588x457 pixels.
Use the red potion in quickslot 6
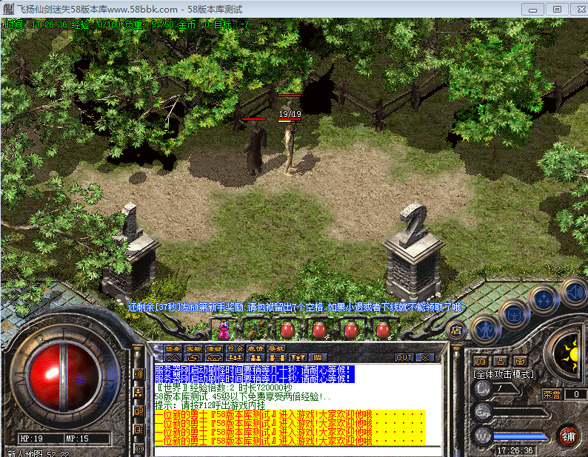(x=383, y=330)
